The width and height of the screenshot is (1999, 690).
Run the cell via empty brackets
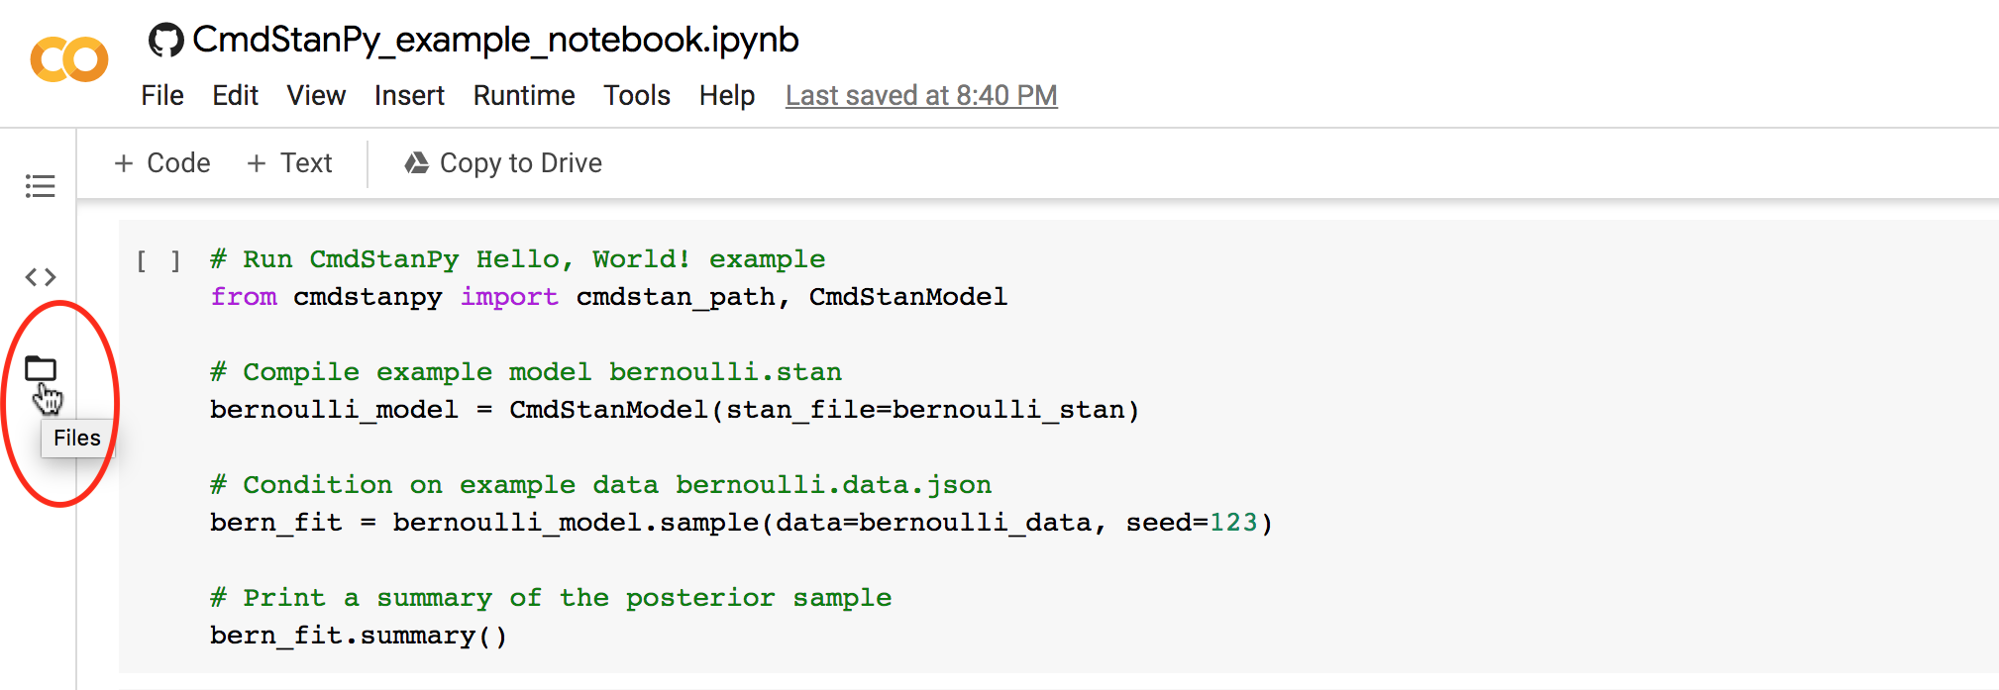(158, 260)
